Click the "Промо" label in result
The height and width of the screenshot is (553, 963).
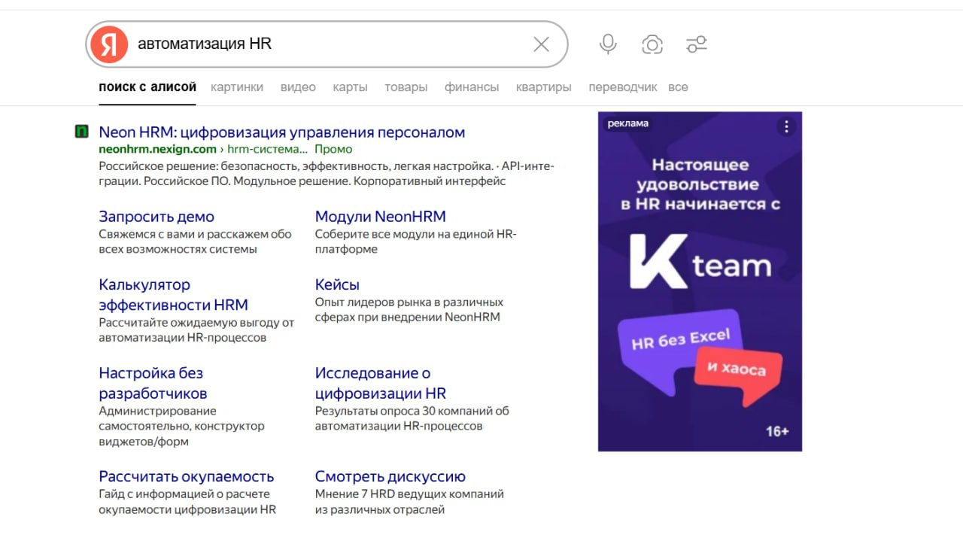pyautogui.click(x=333, y=149)
